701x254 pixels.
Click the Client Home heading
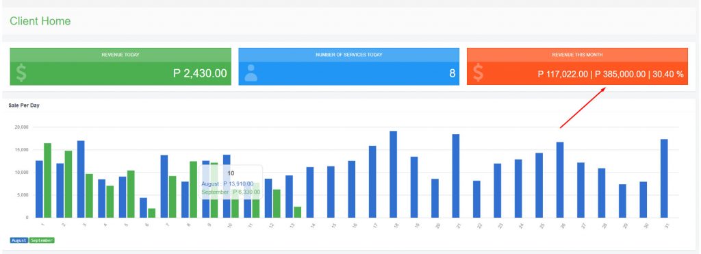click(x=40, y=21)
